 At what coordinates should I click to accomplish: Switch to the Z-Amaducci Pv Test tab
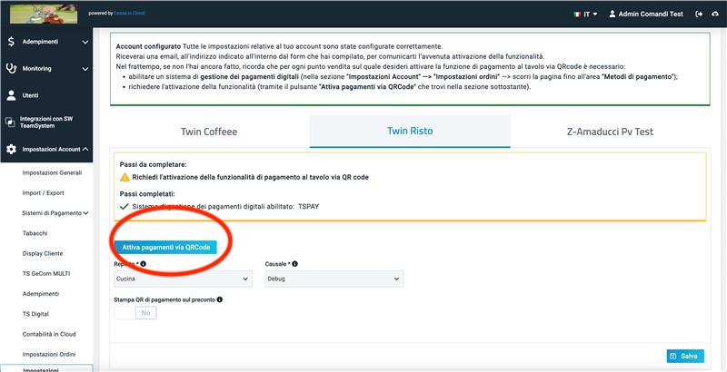pos(610,132)
